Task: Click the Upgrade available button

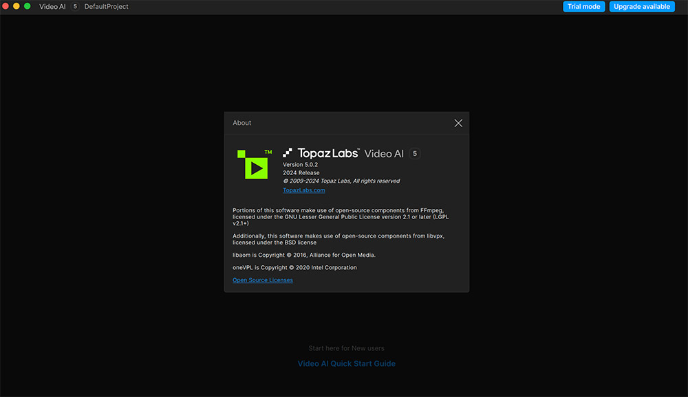Action: [x=641, y=7]
